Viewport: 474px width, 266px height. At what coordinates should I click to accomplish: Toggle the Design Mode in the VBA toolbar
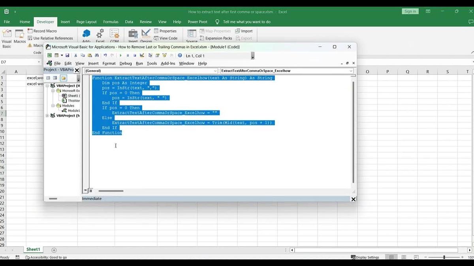142,56
